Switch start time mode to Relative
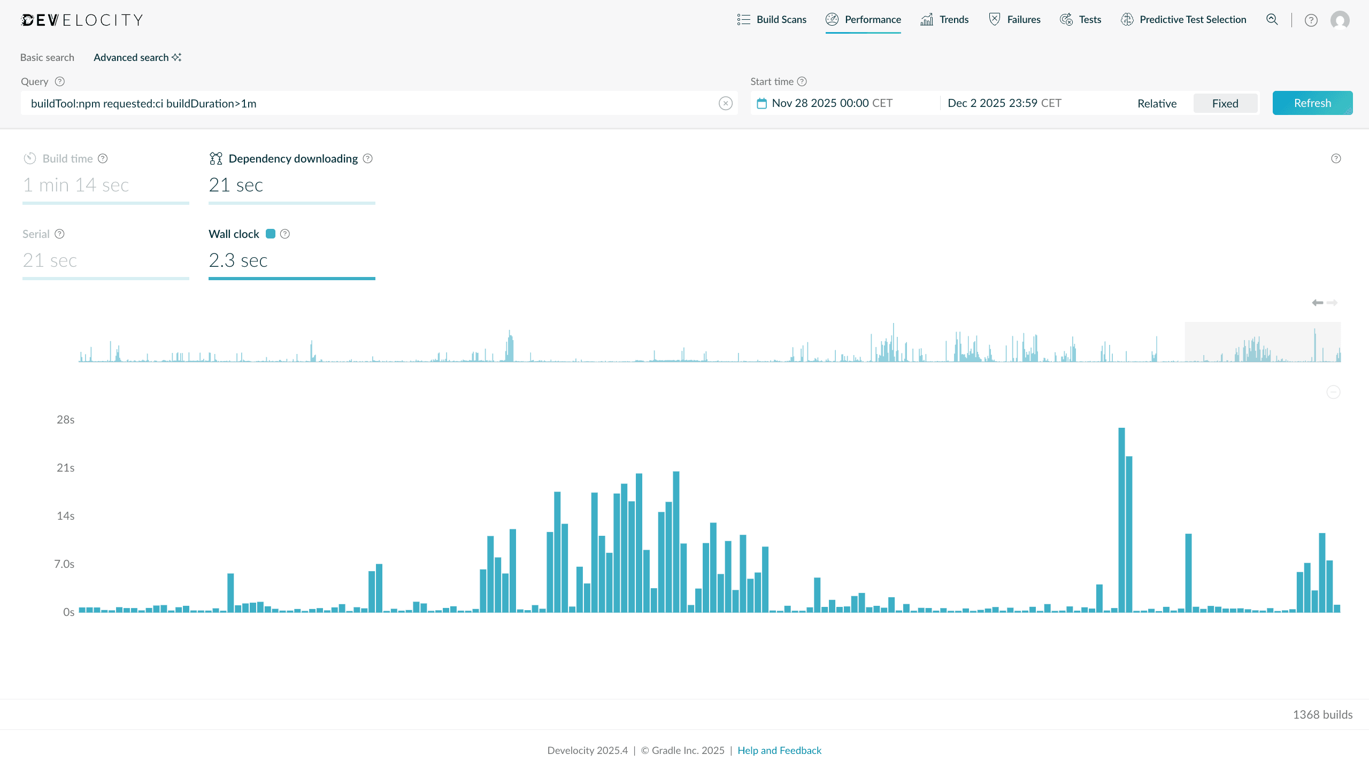This screenshot has height=770, width=1369. coord(1157,103)
